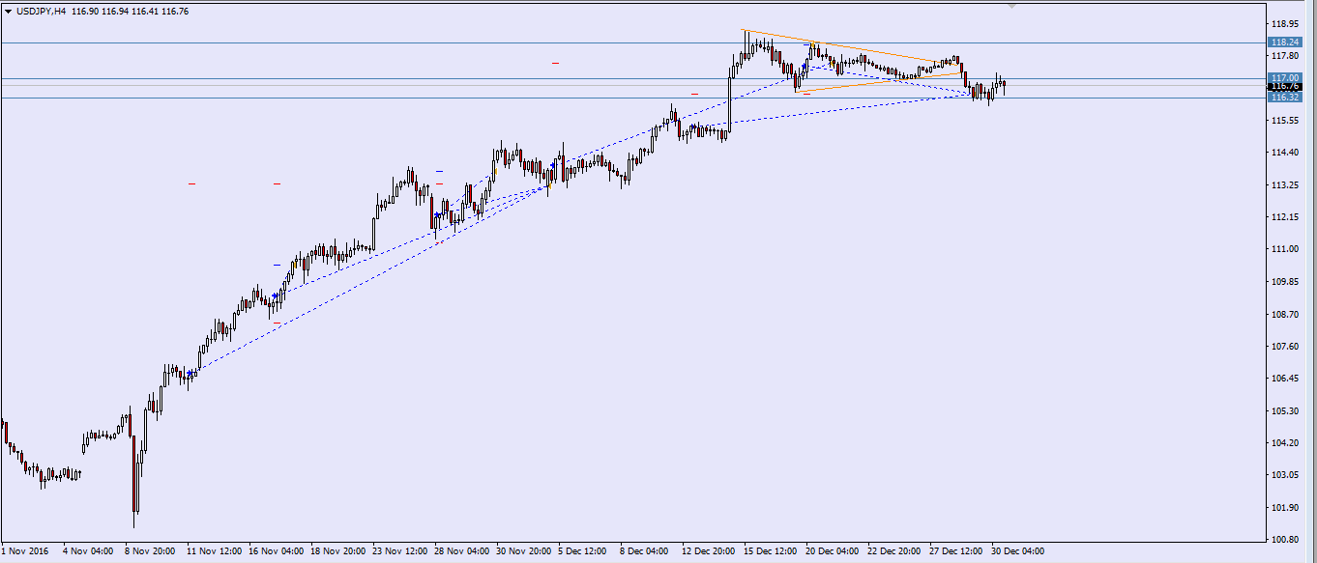Viewport: 1317px width, 563px height.
Task: Click the 27 Dec 12:00 time label
Action: pos(957,551)
